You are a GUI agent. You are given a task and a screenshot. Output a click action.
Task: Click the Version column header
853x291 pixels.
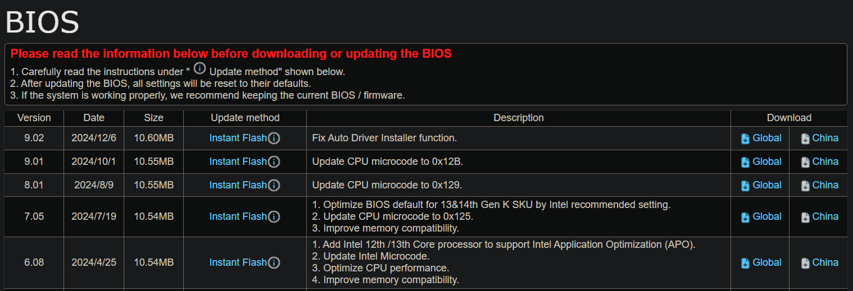click(x=34, y=118)
